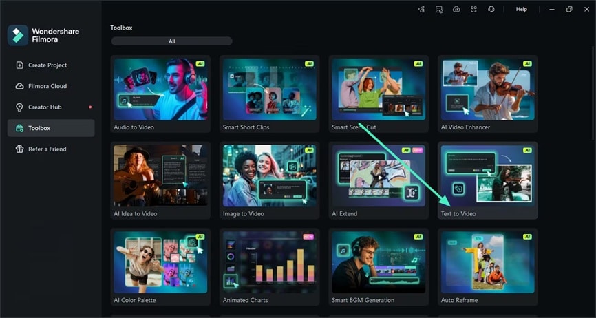
Task: Open the Image to Video thumbnail
Action: (x=270, y=176)
